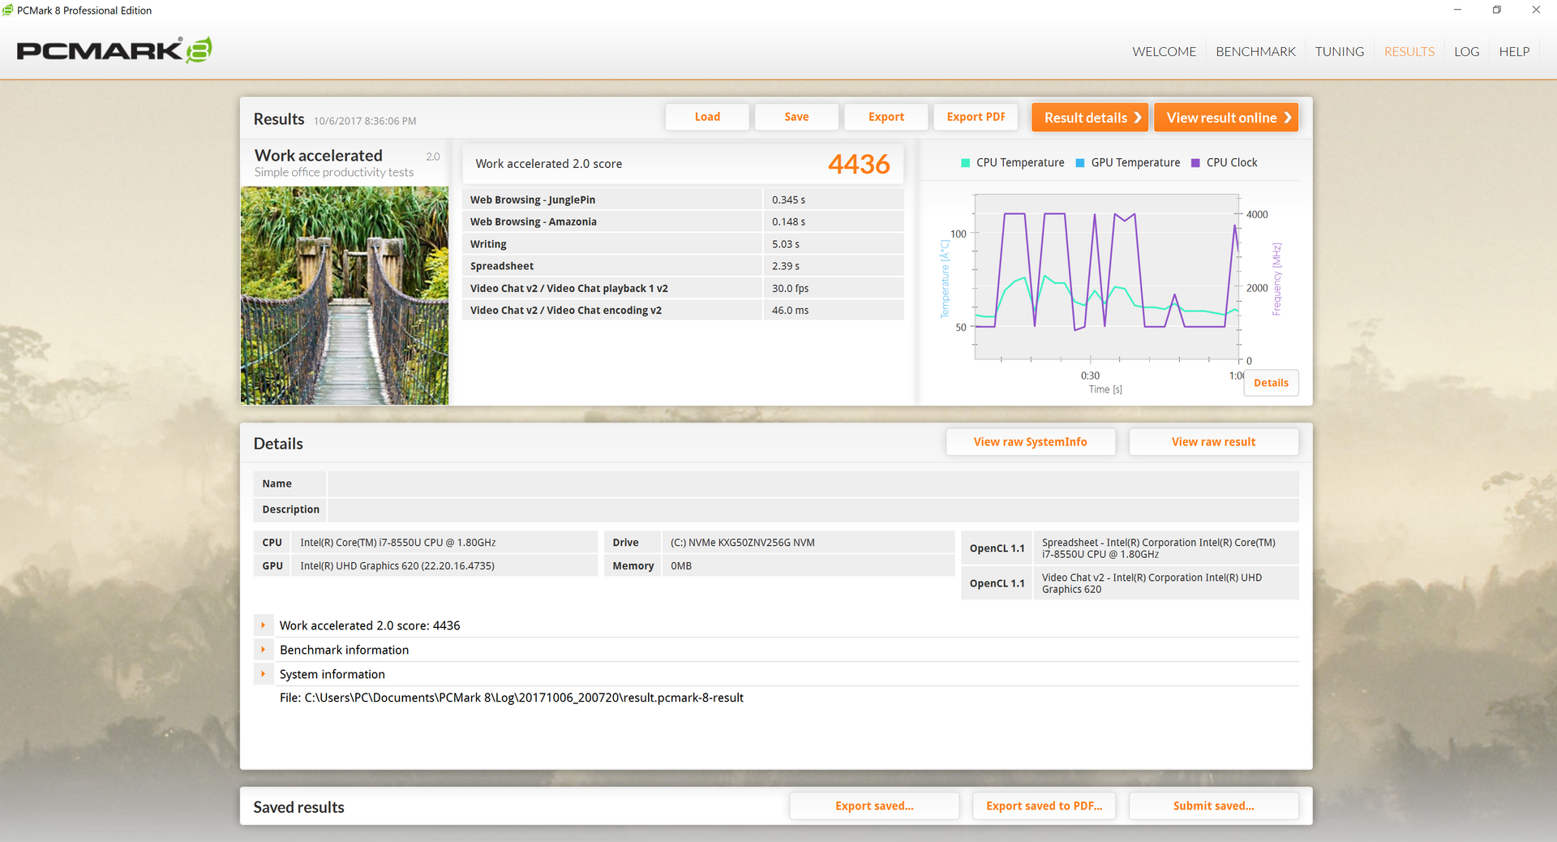Click the GPU Temperature legend swatch

(1079, 163)
